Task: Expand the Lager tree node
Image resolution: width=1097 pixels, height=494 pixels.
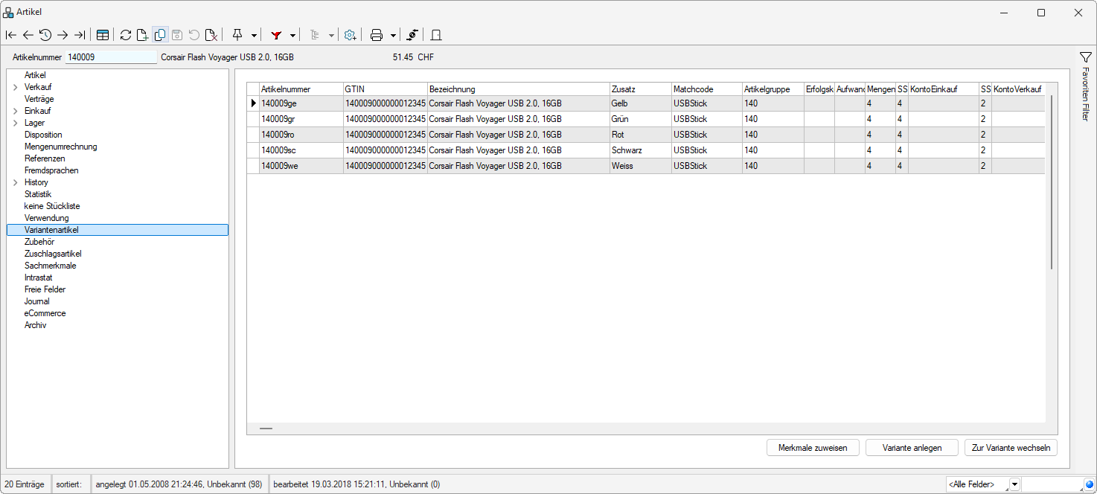Action: [x=16, y=123]
